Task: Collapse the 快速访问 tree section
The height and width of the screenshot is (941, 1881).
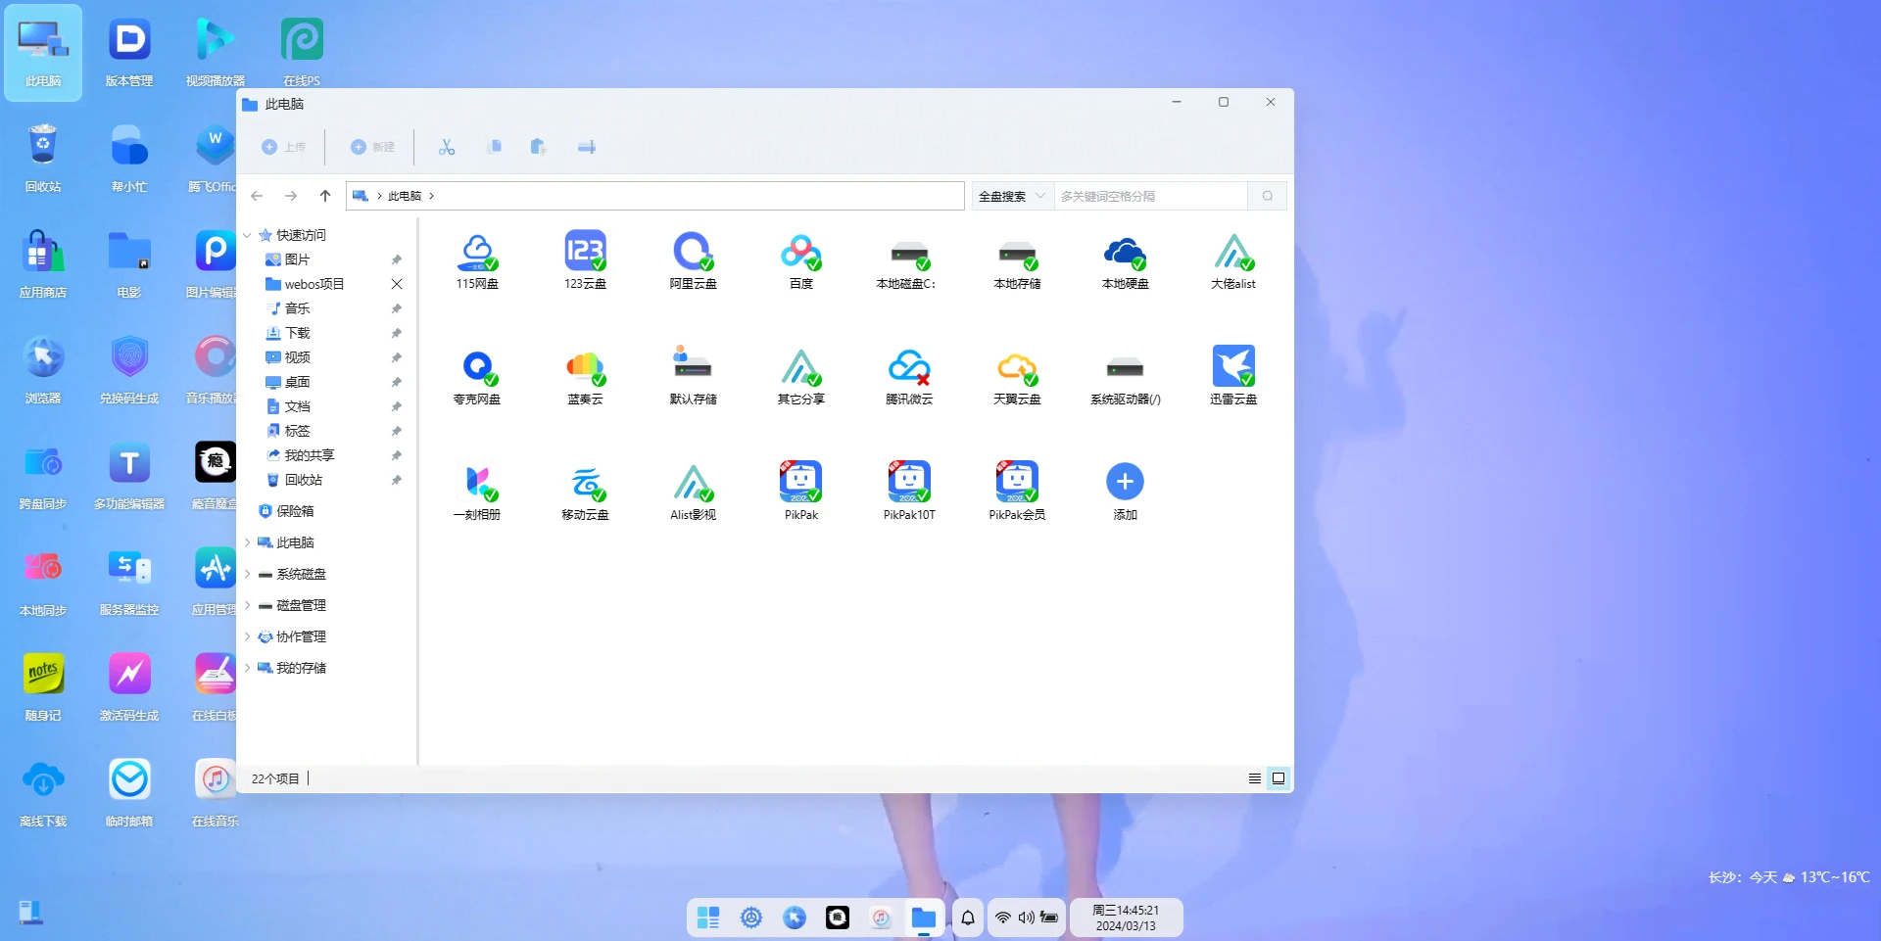Action: click(248, 235)
